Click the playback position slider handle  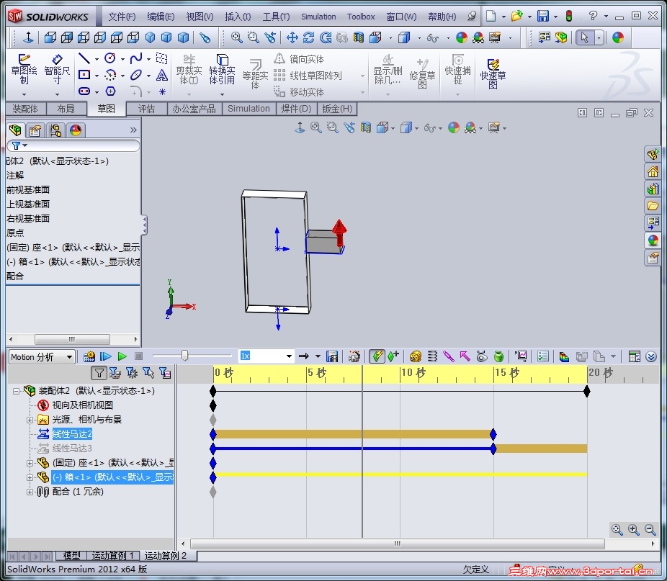coord(184,356)
